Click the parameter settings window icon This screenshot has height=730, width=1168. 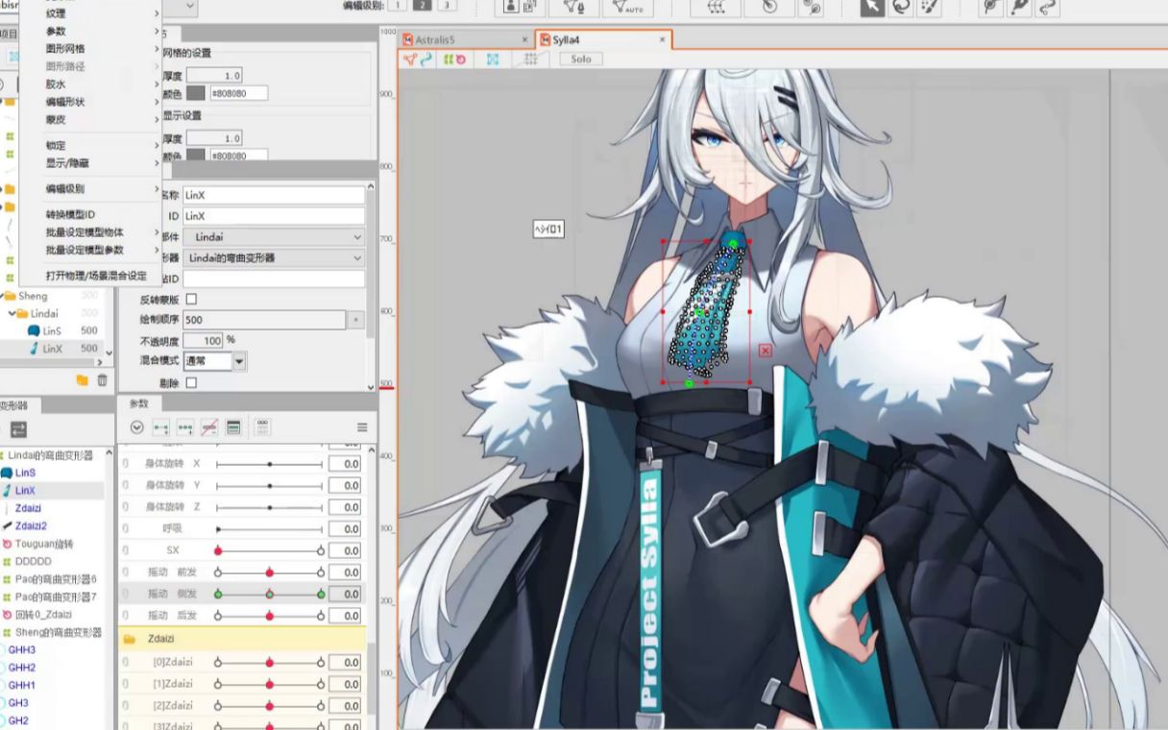coord(233,427)
